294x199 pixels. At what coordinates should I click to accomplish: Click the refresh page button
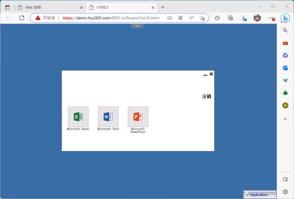click(22, 18)
